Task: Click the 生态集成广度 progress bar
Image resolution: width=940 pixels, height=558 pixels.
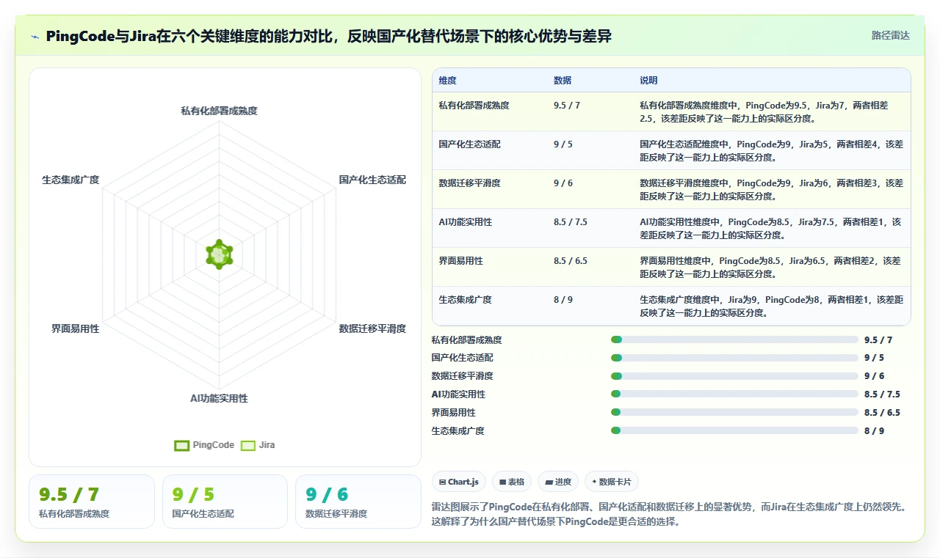Action: tap(734, 430)
